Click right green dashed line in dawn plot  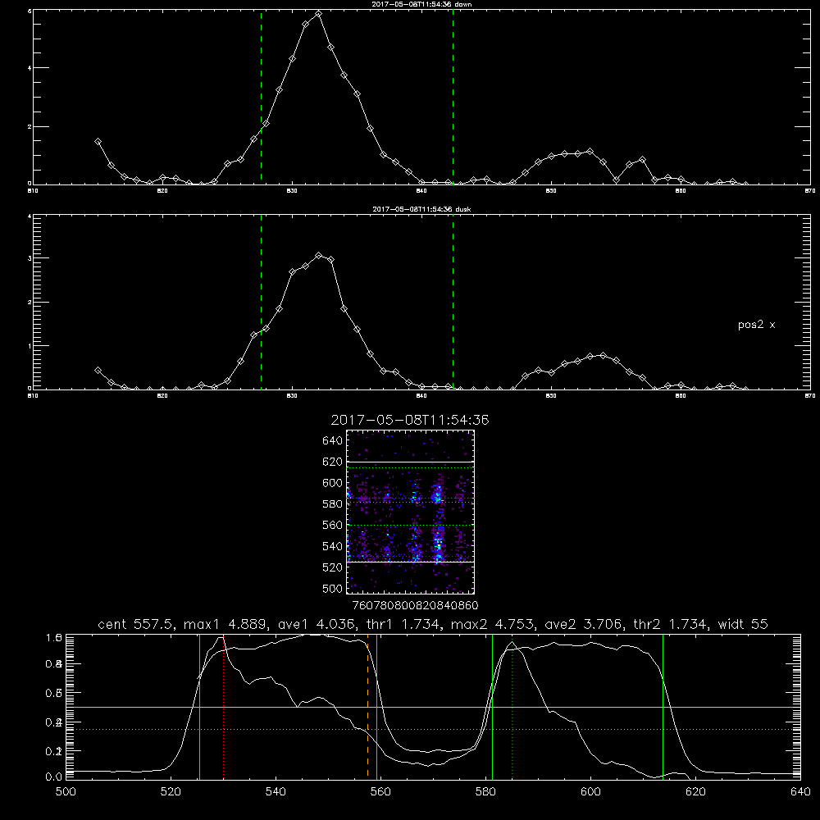point(453,97)
